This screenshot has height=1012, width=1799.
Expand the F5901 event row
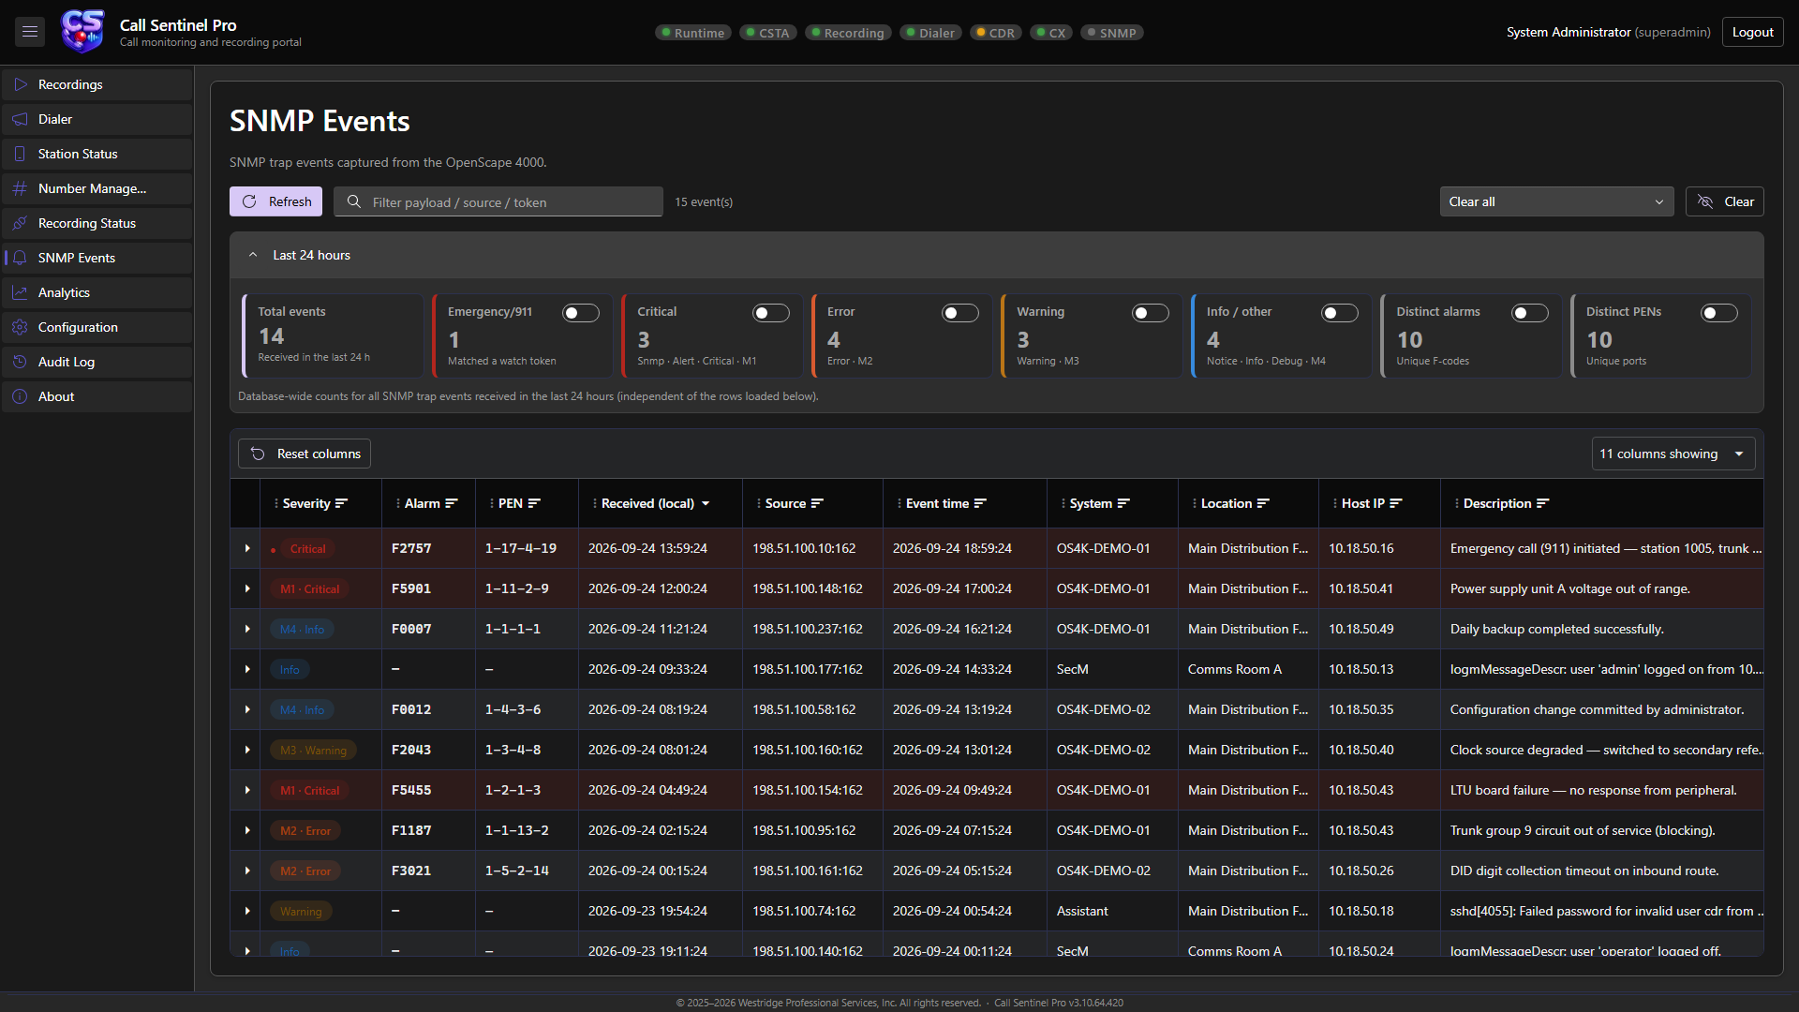pos(247,588)
